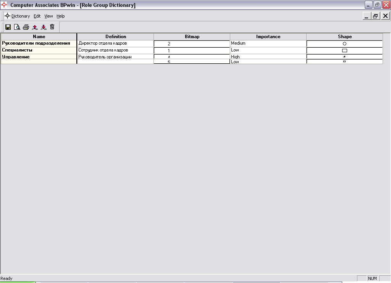Click definition 'Руководитель организации'
The width and height of the screenshot is (391, 283).
(x=115, y=56)
